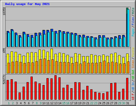Click day label 16 on the x-axis
136x106 pixels.
pos(68,103)
